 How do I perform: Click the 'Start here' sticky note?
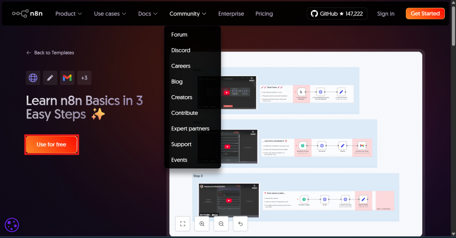click(276, 94)
